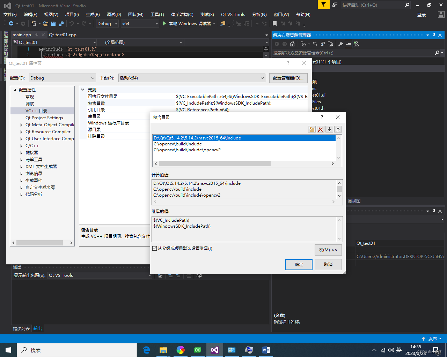Open the 宏(M) macros panel
The height and width of the screenshot is (357, 447).
328,250
